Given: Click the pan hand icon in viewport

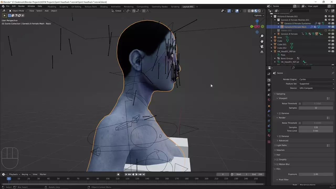Looking at the screenshot, I should (x=262, y=41).
